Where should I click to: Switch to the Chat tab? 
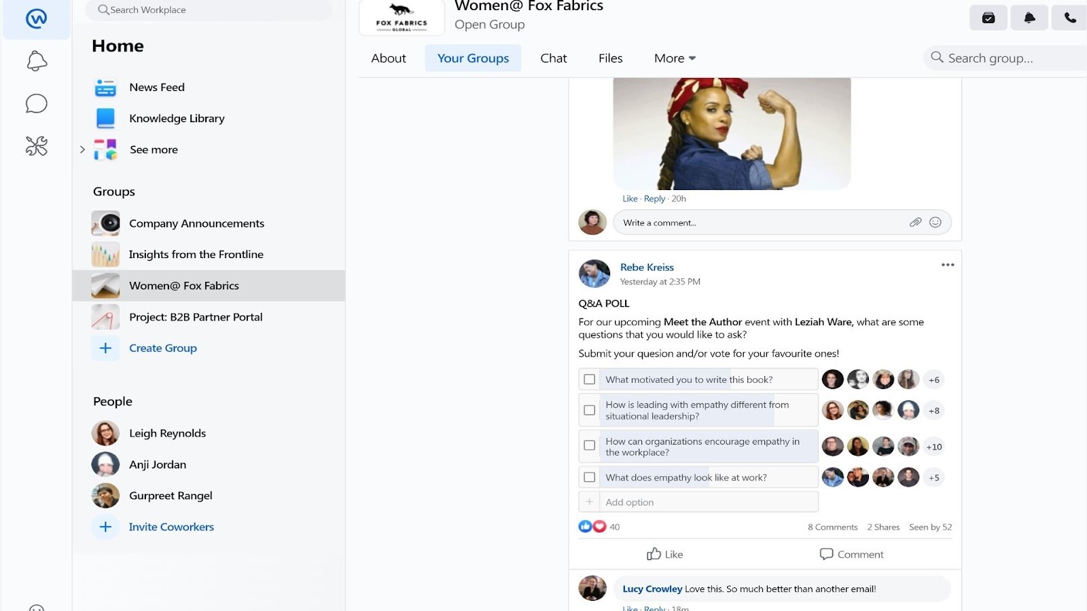click(x=554, y=58)
